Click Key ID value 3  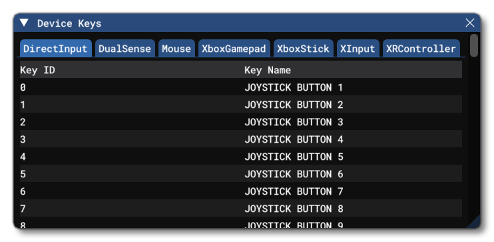[x=23, y=139]
